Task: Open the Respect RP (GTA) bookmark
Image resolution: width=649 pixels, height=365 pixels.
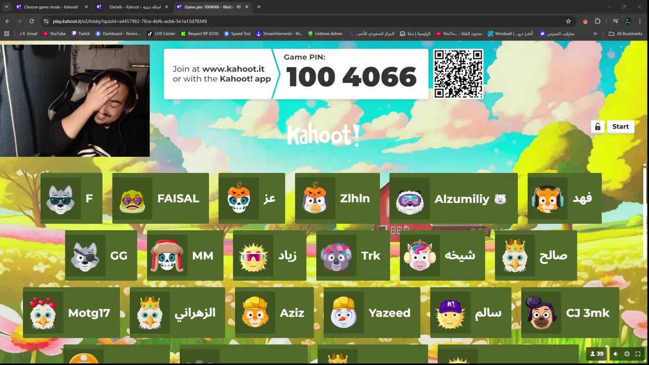Action: click(x=200, y=33)
